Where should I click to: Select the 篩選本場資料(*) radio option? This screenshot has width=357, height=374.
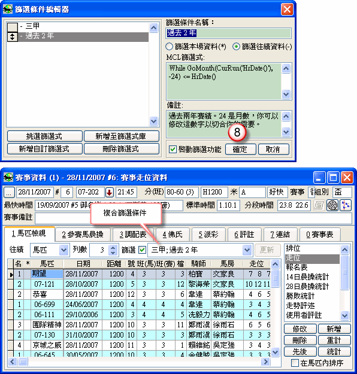[169, 47]
